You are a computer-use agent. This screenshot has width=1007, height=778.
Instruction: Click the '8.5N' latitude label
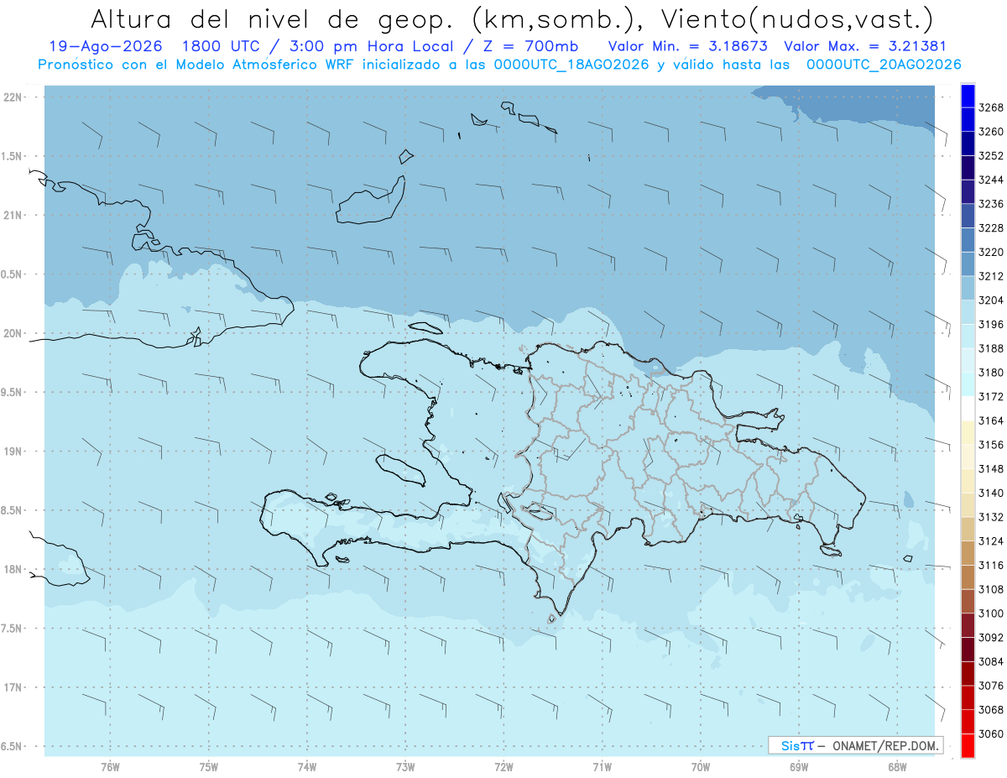13,510
